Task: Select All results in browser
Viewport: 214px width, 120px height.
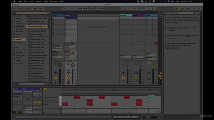Action: [x=19, y=42]
